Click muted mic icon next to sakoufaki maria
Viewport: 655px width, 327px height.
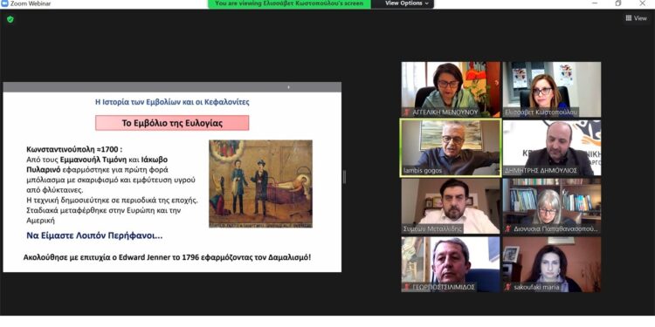click(508, 287)
